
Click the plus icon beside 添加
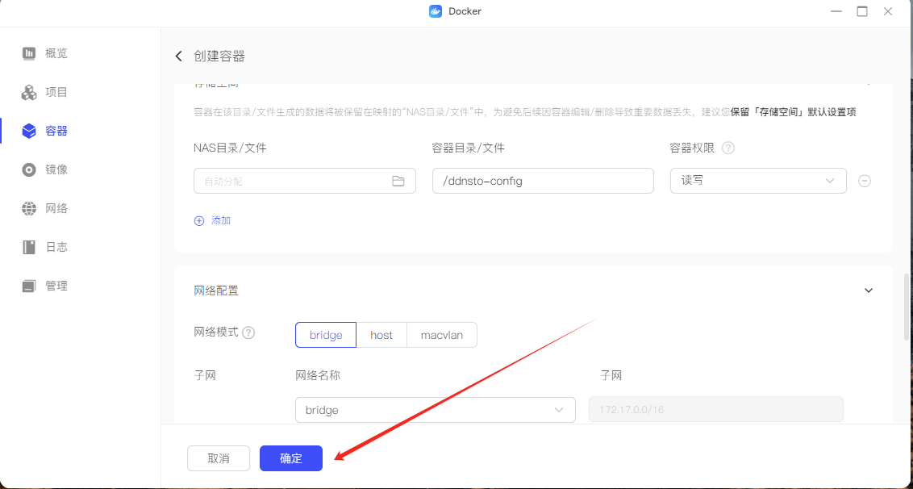(x=199, y=221)
